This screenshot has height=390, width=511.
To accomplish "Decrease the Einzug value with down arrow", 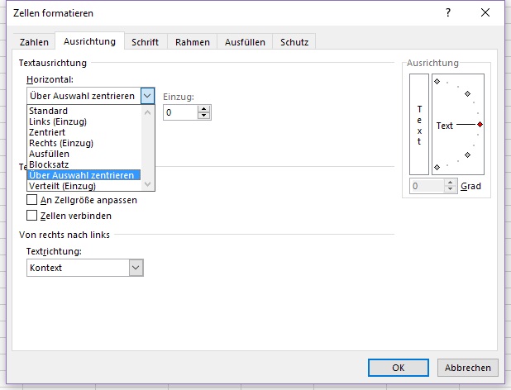I will pyautogui.click(x=204, y=116).
